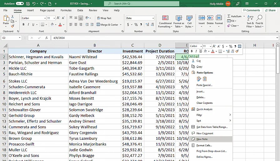Open the Insert ribbon tab
This screenshot has height=161, width=280.
(30, 10)
